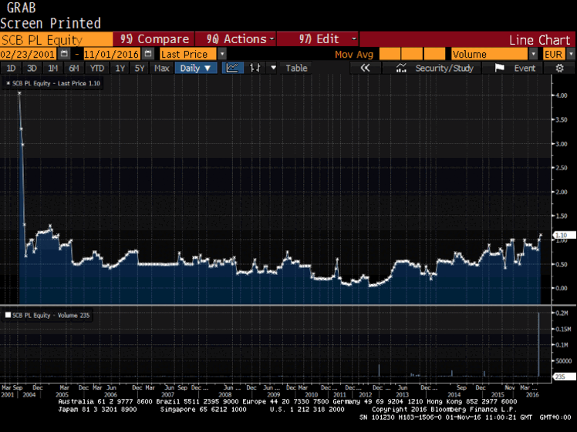
Task: Open chart settings gear icon
Action: [559, 68]
